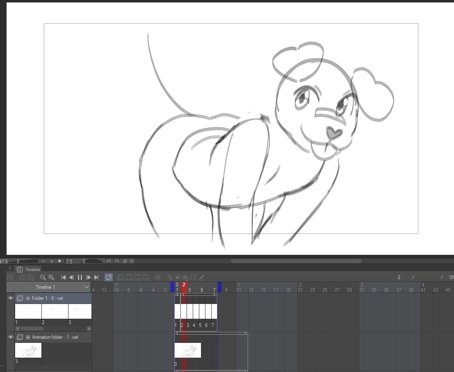Enable onion skin icon
Screen dimensions: 454x372
158,277
